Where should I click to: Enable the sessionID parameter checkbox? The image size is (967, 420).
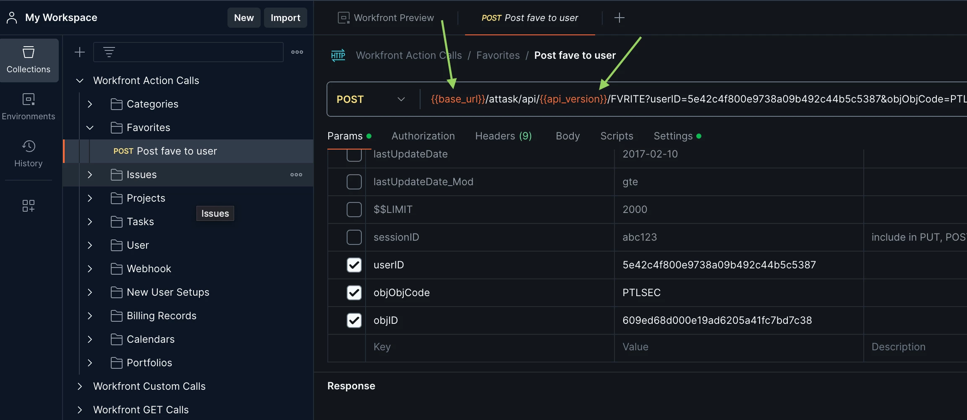pyautogui.click(x=354, y=237)
